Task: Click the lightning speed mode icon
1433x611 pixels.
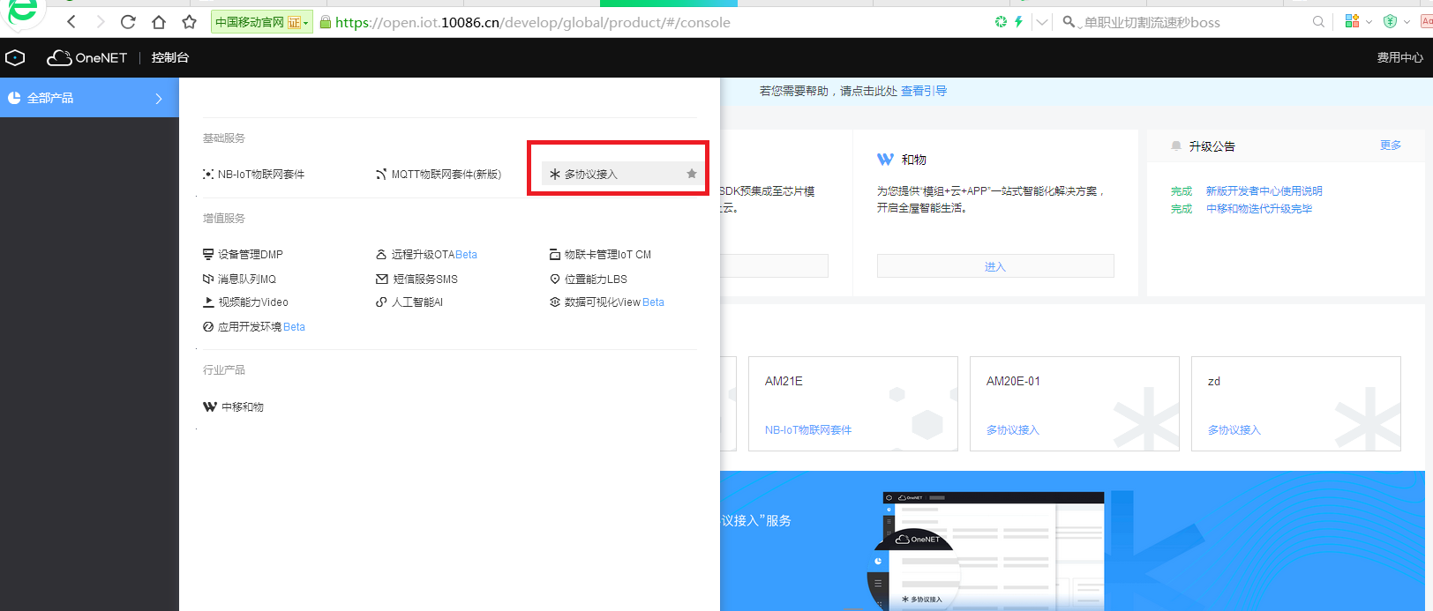Action: (1018, 22)
